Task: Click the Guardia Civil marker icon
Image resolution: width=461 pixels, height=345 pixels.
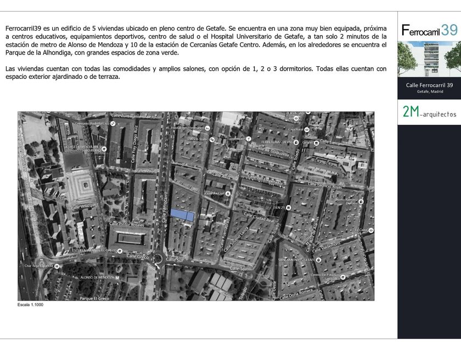Action: (x=228, y=194)
